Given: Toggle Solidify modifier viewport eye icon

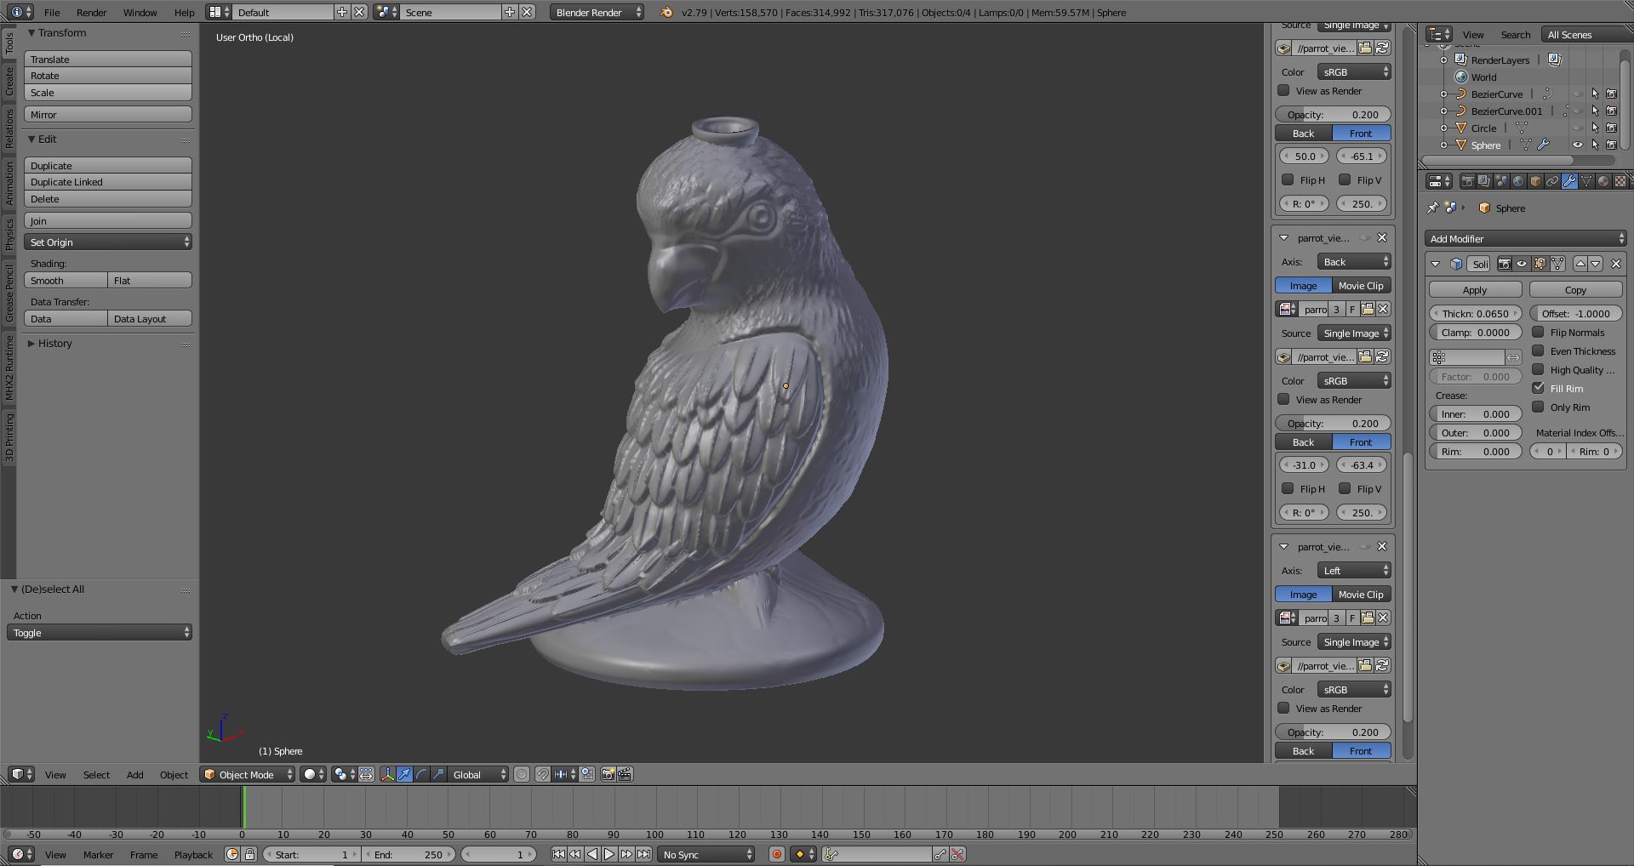Looking at the screenshot, I should 1522,264.
